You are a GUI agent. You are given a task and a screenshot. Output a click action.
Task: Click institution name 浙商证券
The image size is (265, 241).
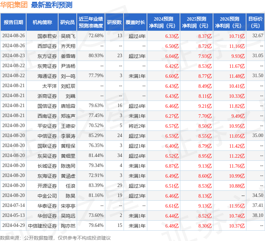(x=47, y=96)
